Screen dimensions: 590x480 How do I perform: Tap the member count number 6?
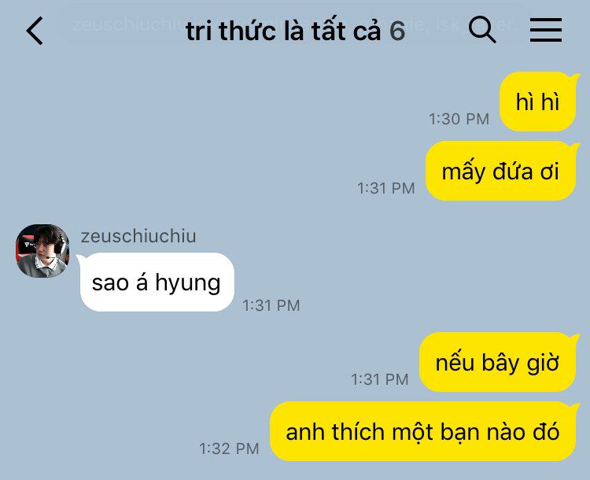pos(397,31)
